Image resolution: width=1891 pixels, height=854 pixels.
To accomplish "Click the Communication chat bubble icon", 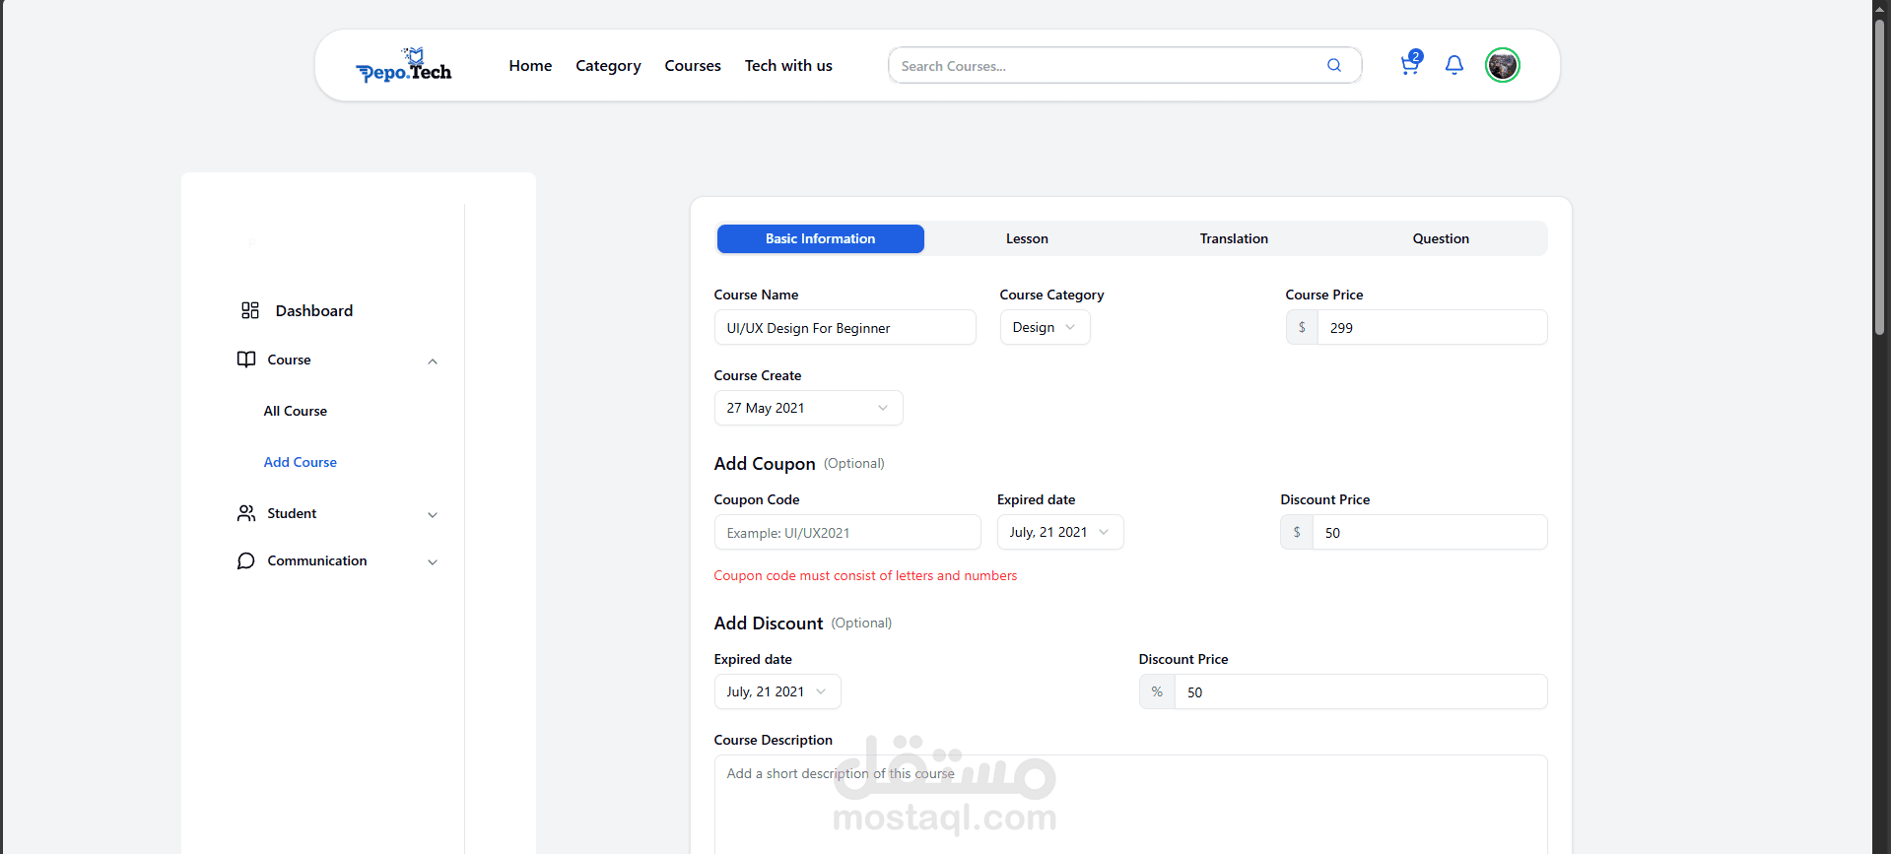I will pos(246,560).
